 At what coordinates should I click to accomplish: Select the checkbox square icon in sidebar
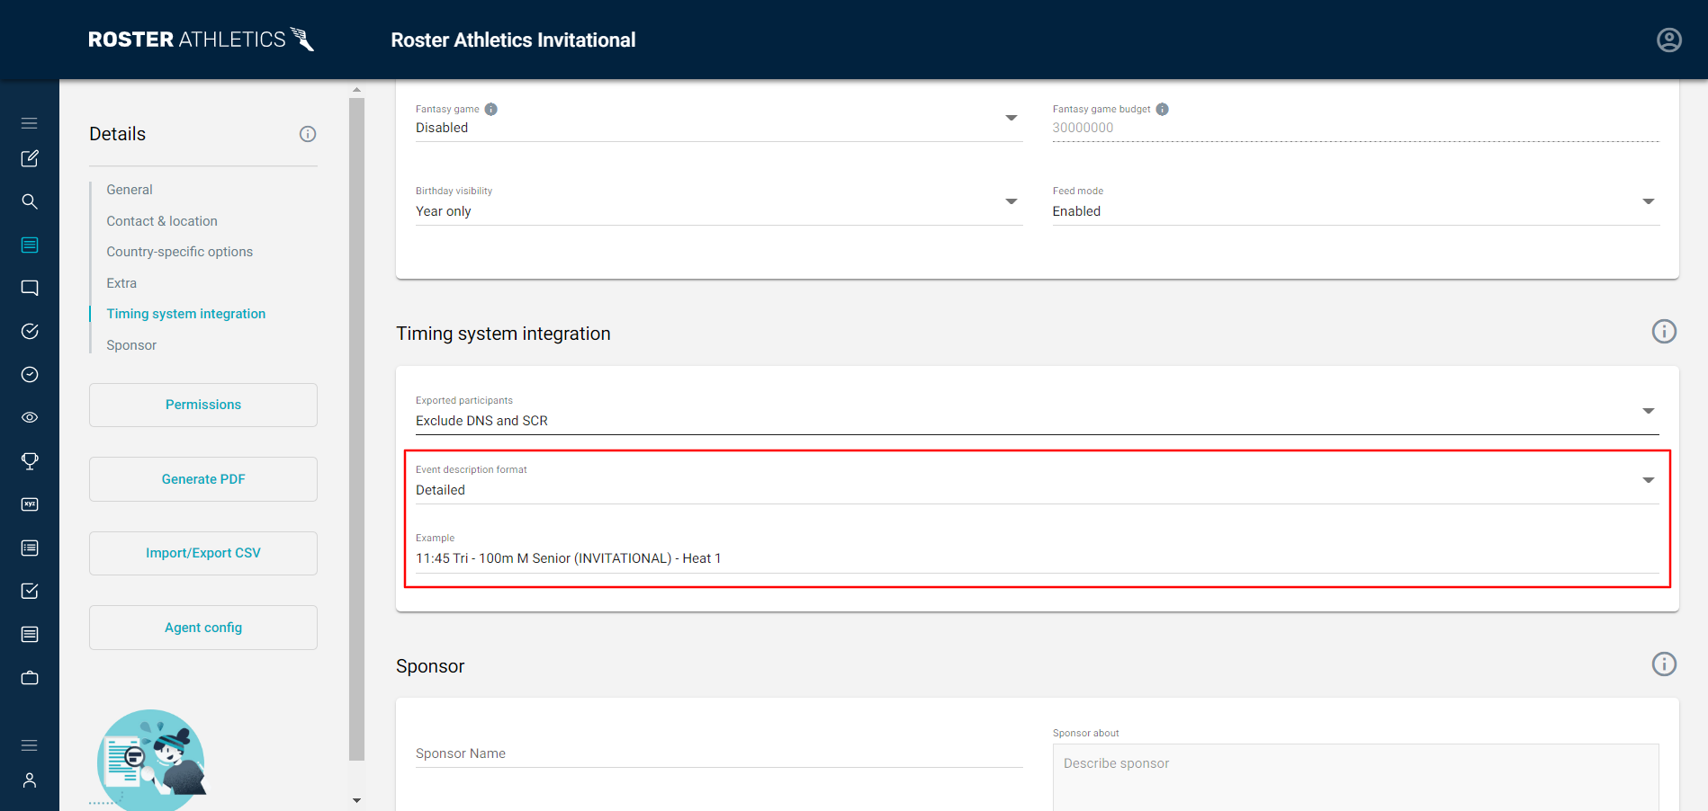[30, 591]
